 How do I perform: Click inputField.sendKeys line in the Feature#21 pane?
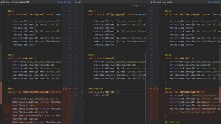coord(30,112)
